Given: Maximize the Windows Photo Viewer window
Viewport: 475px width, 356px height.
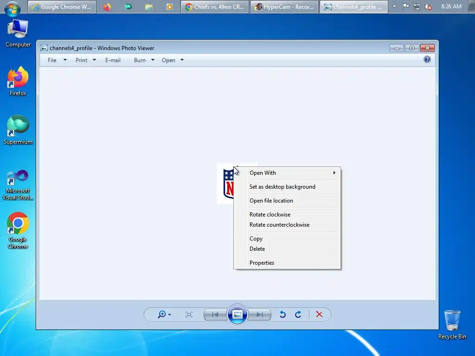Looking at the screenshot, I should click(412, 48).
